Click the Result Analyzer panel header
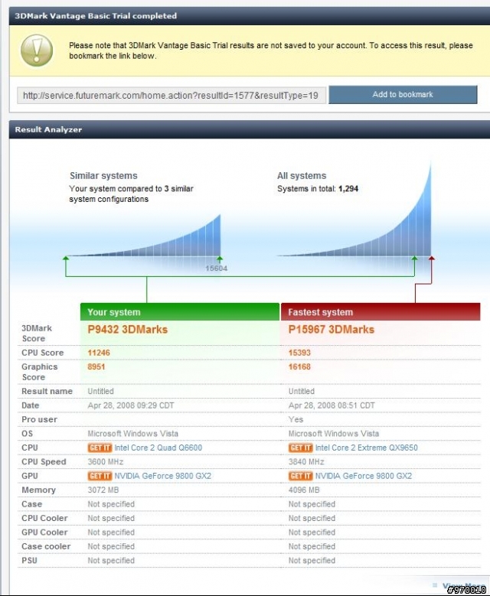 pyautogui.click(x=249, y=129)
